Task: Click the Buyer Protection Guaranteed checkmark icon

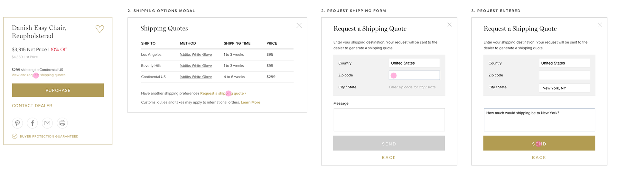Action: 14,136
